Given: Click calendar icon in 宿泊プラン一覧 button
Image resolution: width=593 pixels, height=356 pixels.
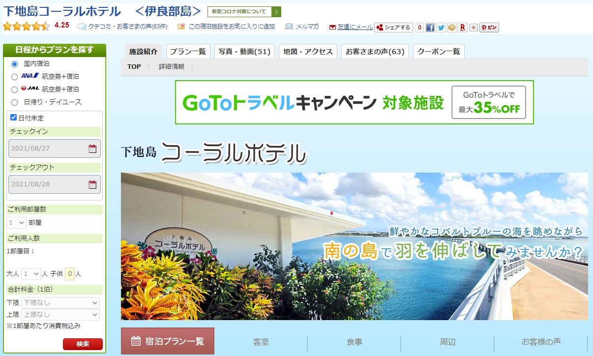Looking at the screenshot, I should pyautogui.click(x=136, y=341).
